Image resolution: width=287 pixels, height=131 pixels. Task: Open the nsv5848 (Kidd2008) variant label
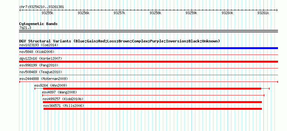37,52
